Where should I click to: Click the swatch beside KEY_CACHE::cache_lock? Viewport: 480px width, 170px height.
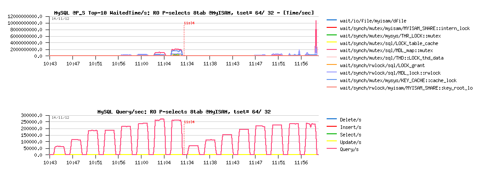click(x=331, y=80)
